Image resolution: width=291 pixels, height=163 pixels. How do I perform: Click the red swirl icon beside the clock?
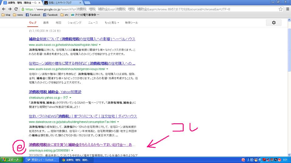coord(279,160)
